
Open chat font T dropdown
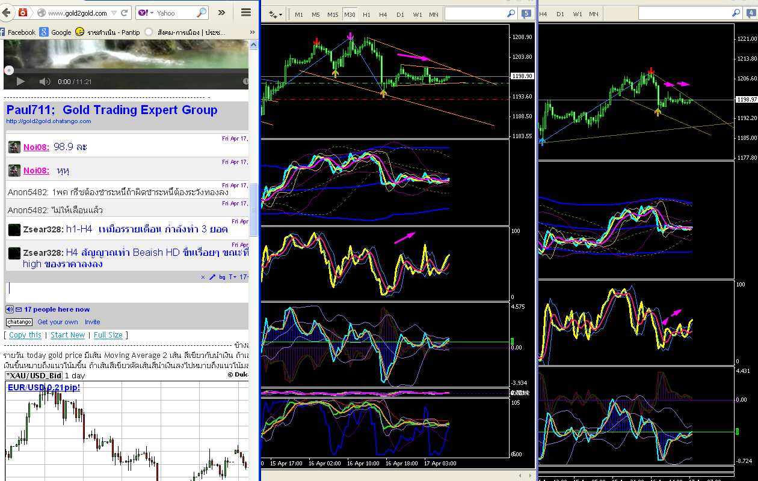click(x=233, y=277)
